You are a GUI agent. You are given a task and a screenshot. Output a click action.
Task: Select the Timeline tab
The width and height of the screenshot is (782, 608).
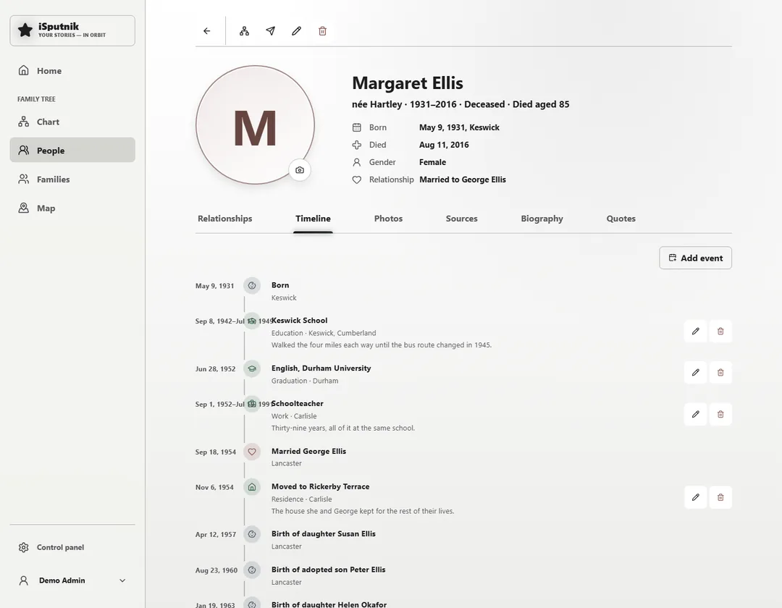click(x=313, y=219)
